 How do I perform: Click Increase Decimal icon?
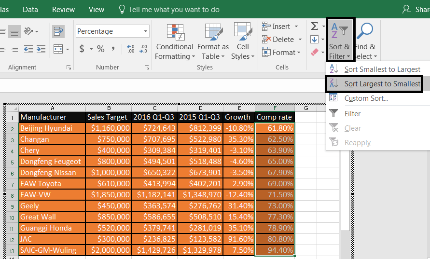click(130, 49)
